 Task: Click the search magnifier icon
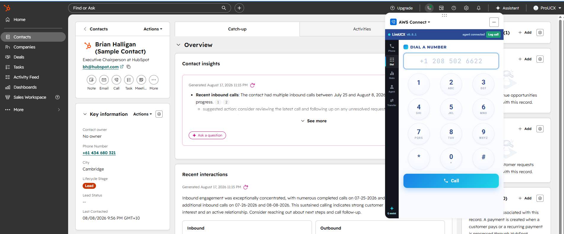tap(224, 8)
